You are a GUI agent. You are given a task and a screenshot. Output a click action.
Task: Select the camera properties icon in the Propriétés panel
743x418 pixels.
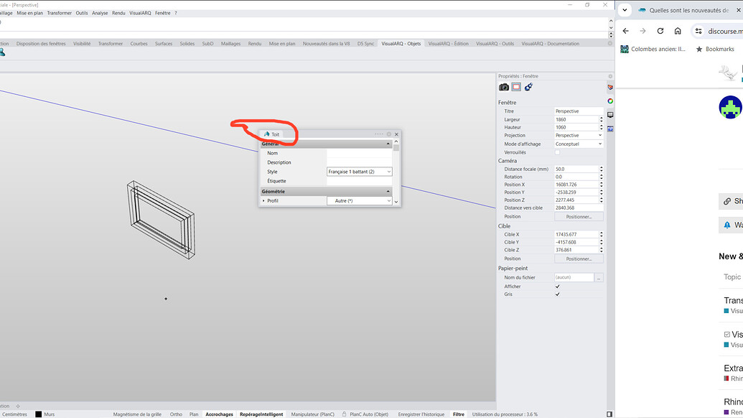tap(503, 87)
